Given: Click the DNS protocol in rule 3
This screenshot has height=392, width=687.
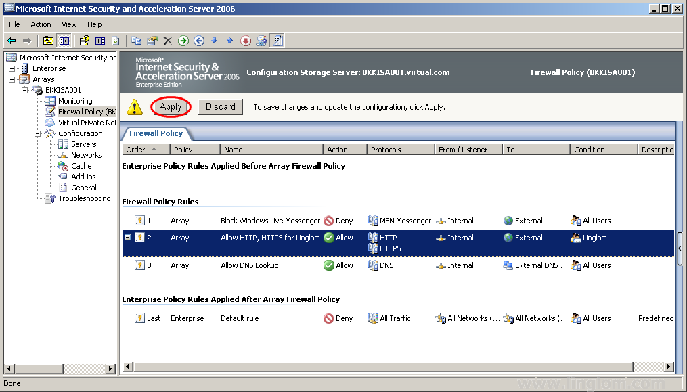Looking at the screenshot, I should point(386,265).
